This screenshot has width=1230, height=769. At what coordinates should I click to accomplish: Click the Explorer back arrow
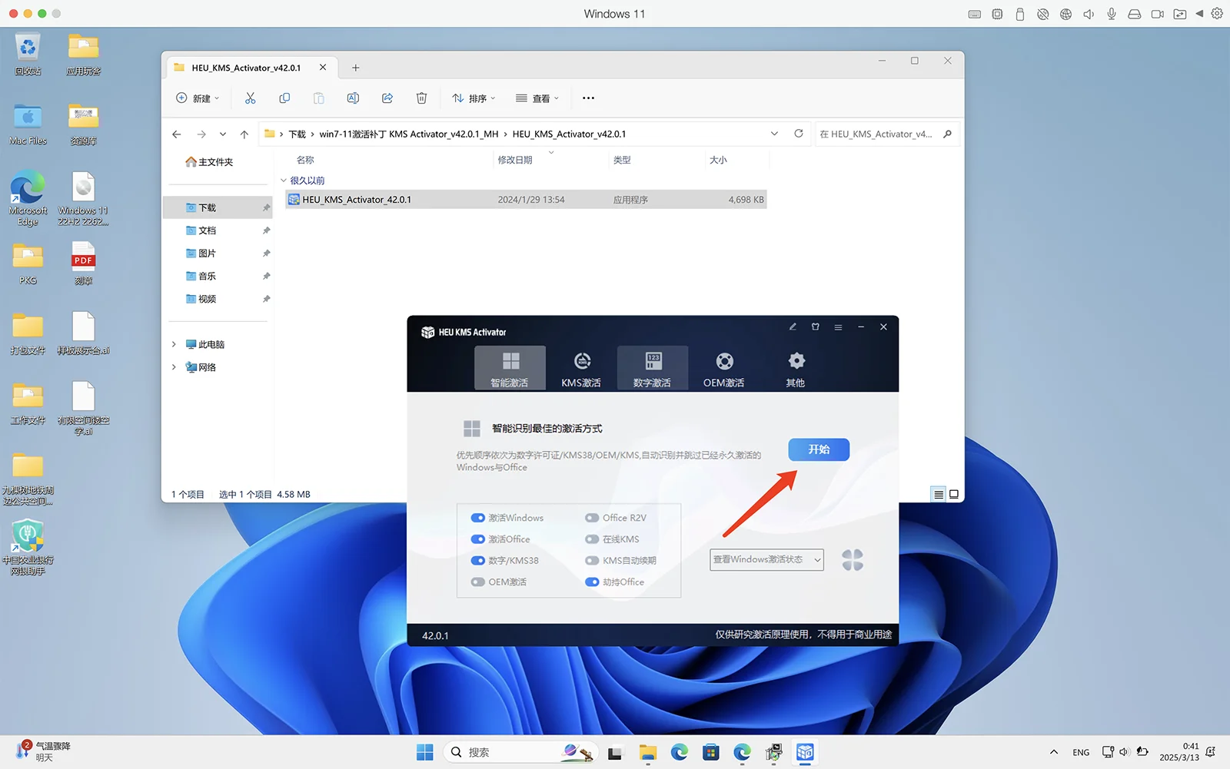(x=177, y=134)
